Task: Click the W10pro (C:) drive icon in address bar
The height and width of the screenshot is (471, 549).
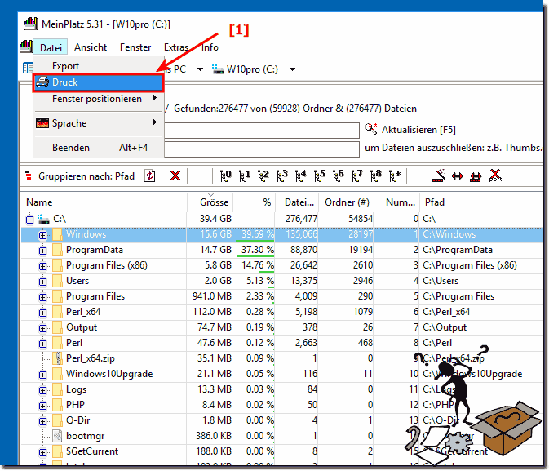Action: [x=218, y=69]
